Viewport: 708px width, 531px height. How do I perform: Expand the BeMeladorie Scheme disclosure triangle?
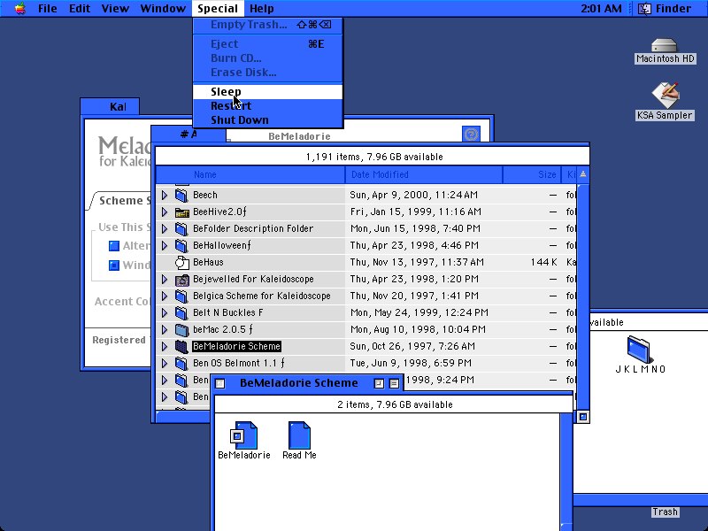click(x=165, y=346)
